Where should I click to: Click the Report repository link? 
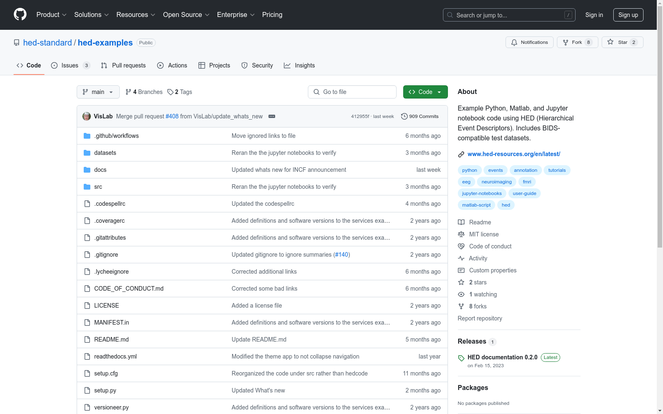480,318
